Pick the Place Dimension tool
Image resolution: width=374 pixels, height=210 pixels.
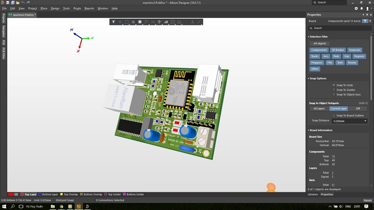click(x=179, y=22)
